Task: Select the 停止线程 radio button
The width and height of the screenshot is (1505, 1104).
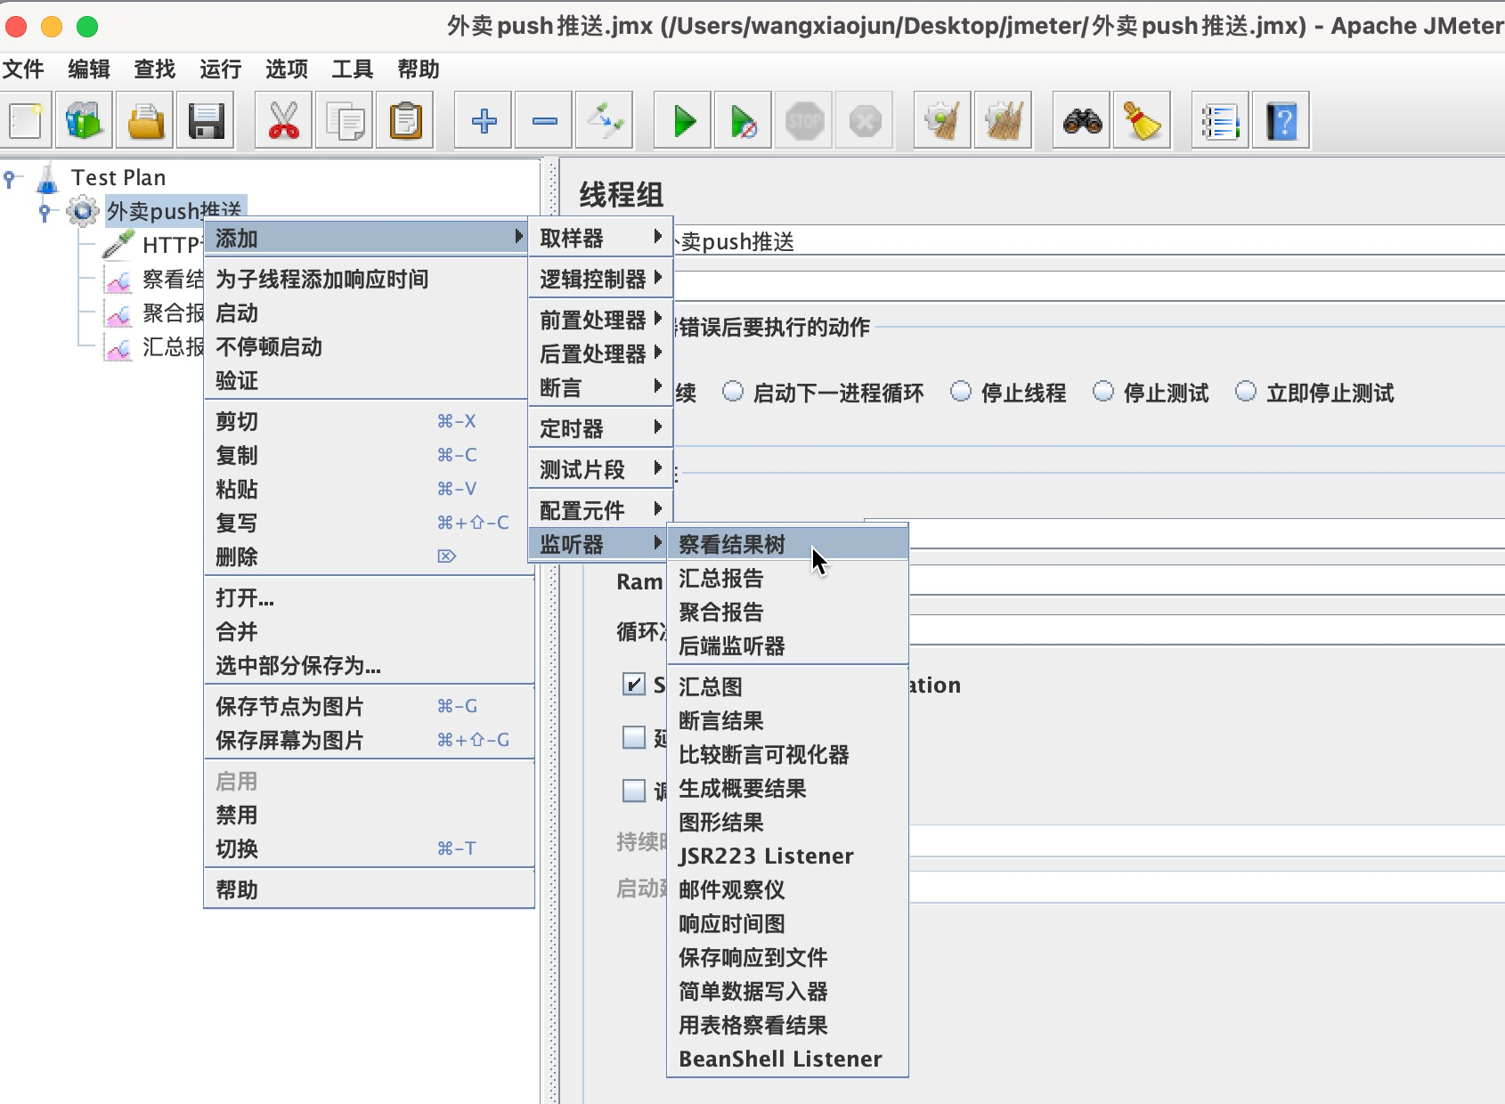Action: point(961,392)
